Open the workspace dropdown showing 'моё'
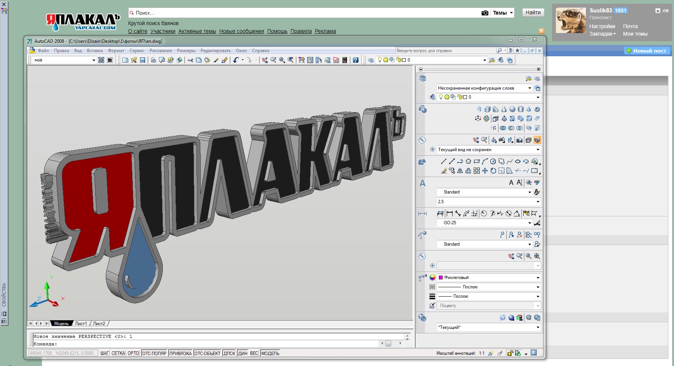 point(65,60)
